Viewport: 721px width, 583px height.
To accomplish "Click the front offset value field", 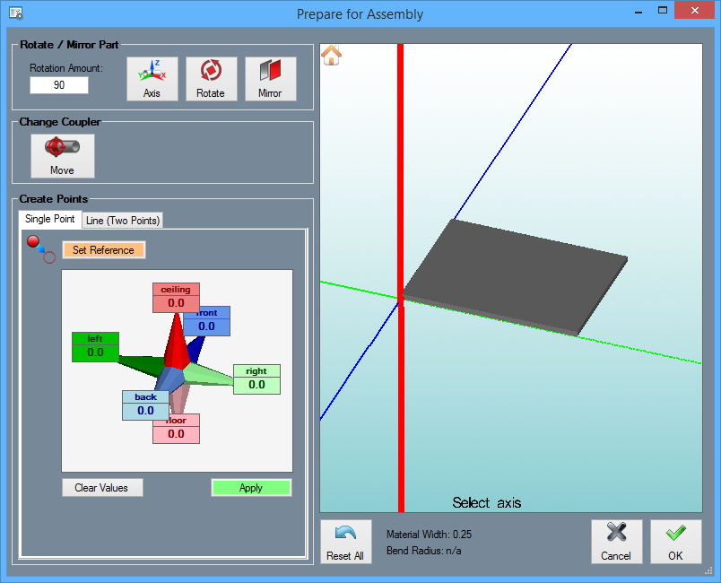I will (x=207, y=326).
